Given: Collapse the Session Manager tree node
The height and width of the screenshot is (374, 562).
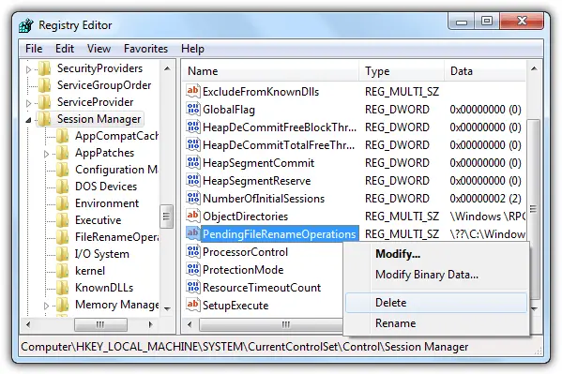Looking at the screenshot, I should pos(29,120).
